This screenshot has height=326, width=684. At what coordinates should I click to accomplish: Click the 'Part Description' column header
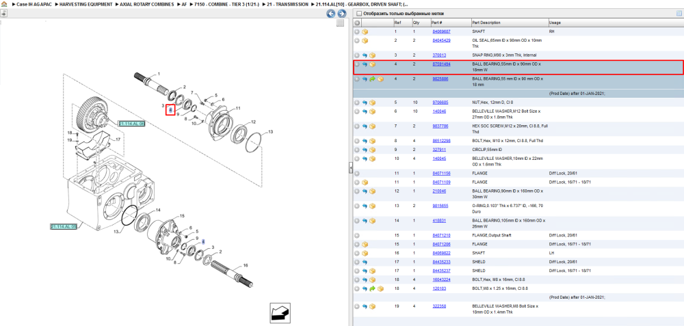tap(486, 23)
